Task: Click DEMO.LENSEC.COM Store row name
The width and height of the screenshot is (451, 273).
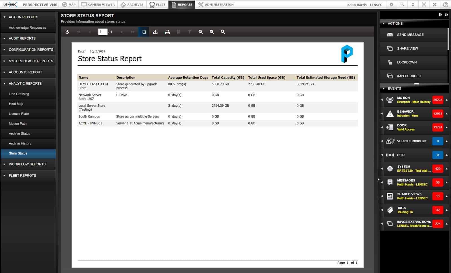Action: coord(93,86)
